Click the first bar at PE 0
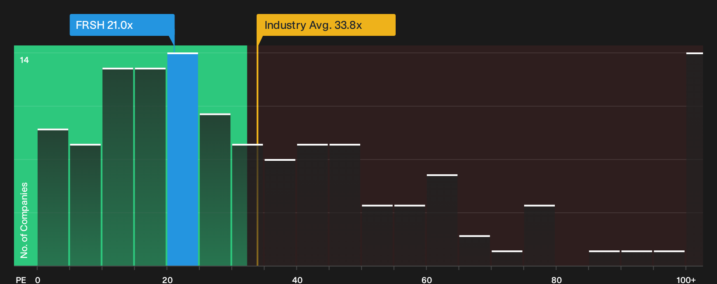This screenshot has width=717, height=284. pyautogui.click(x=53, y=197)
